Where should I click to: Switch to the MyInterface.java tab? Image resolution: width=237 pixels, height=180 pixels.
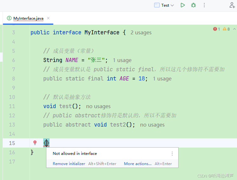28,18
